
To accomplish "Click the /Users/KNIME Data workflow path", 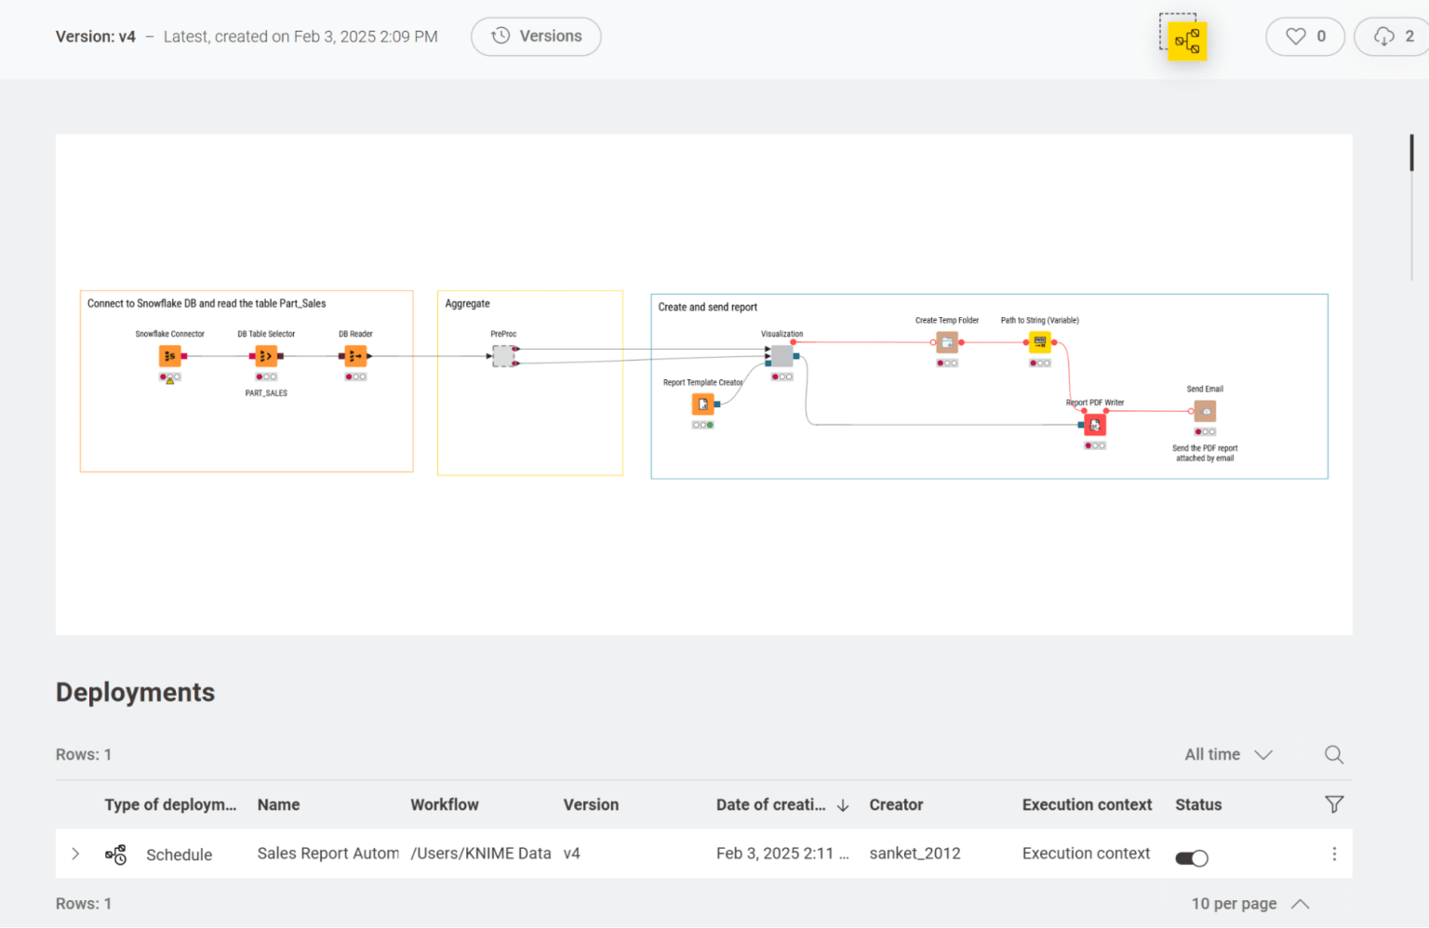I will pyautogui.click(x=481, y=854).
